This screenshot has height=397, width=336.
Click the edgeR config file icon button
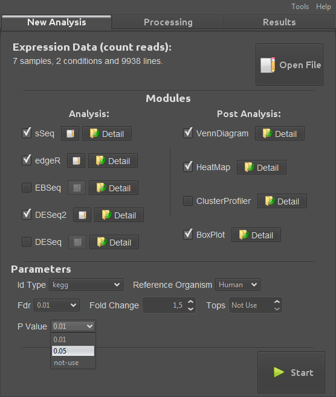tap(76, 160)
